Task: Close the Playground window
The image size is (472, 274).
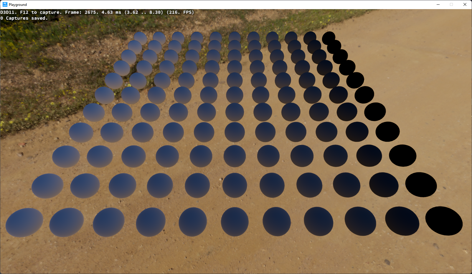Action: [465, 4]
